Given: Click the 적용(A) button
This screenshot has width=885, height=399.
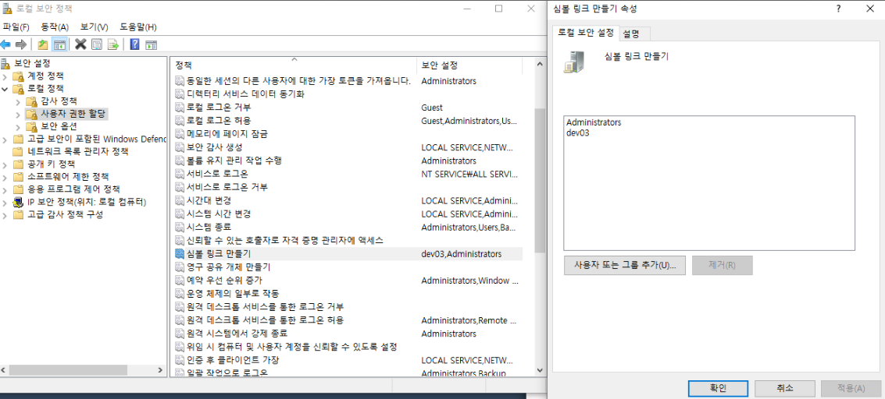Looking at the screenshot, I should [851, 388].
